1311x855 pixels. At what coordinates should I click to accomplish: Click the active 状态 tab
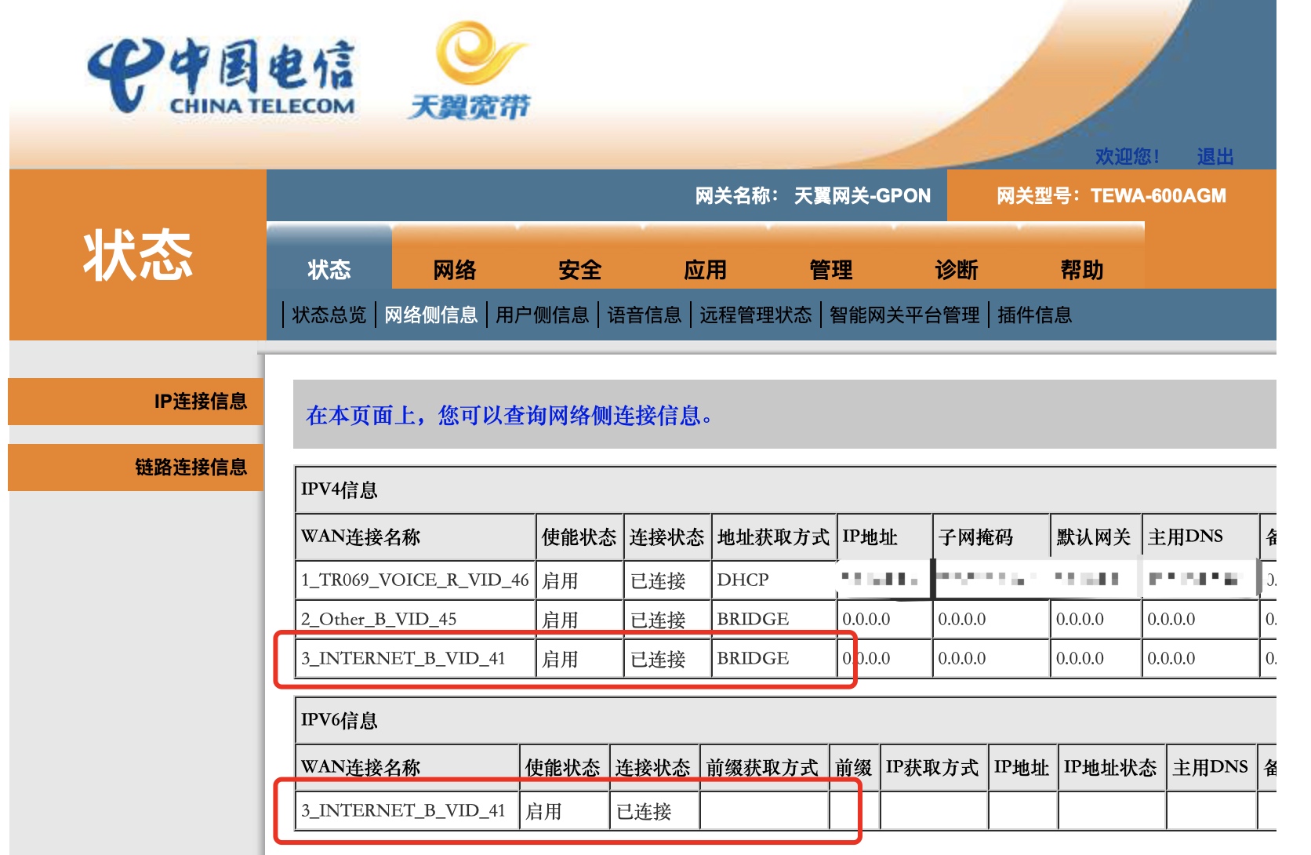pos(330,269)
